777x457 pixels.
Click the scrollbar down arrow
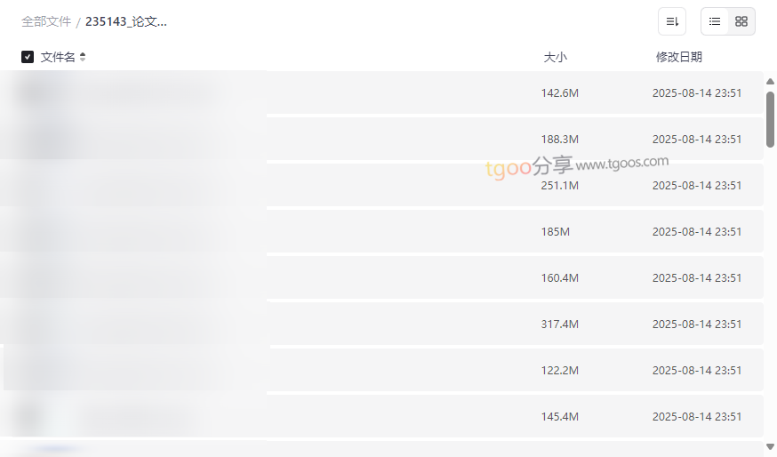[770, 446]
